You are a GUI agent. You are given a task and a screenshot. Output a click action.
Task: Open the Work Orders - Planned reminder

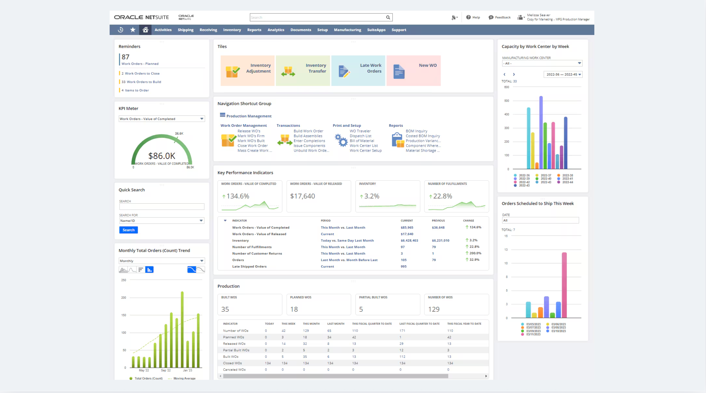pyautogui.click(x=140, y=64)
